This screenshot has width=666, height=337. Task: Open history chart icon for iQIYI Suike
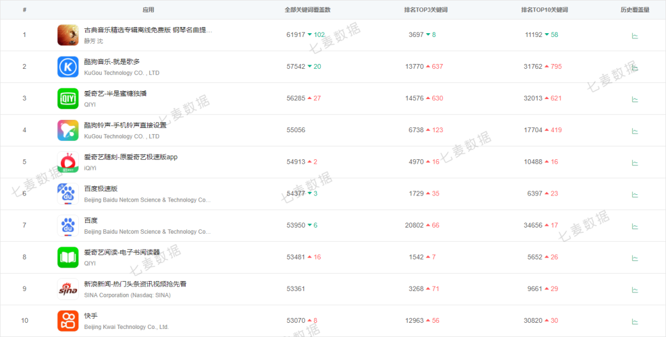click(x=635, y=163)
